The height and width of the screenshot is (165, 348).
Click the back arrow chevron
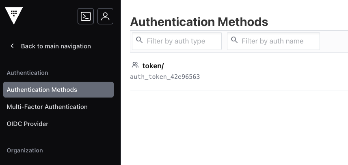pyautogui.click(x=12, y=46)
